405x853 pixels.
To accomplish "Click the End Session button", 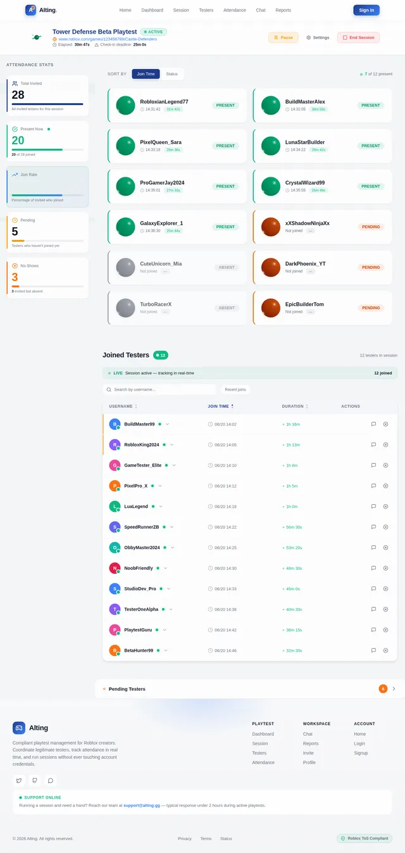I will coord(358,37).
